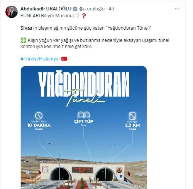The width and height of the screenshot is (193, 189).
Task: Click the diagonal arrows icon above 2.2 KM
Action: coord(132,116)
